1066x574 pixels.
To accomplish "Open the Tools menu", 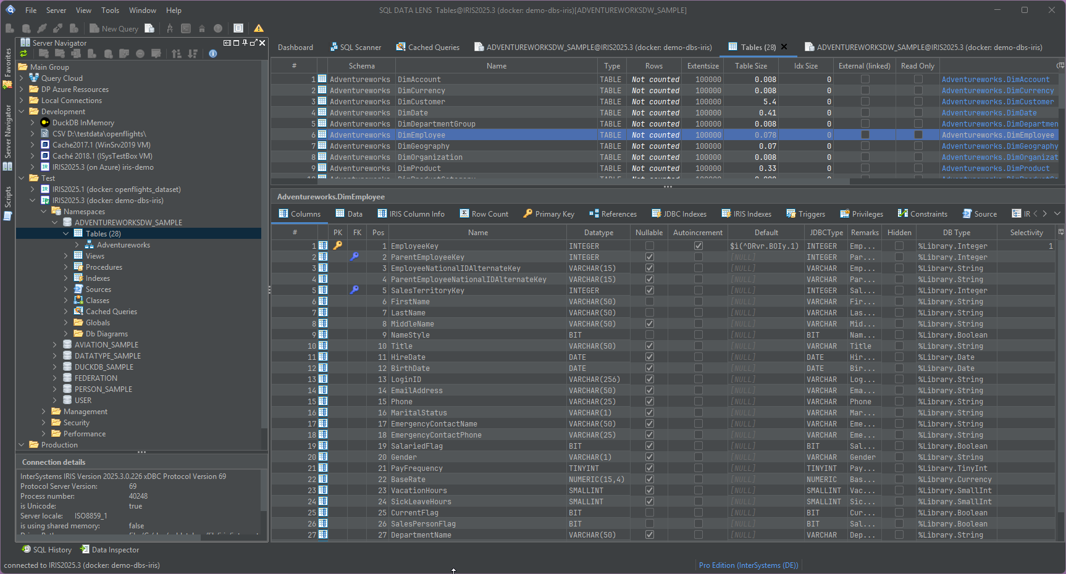I will (111, 10).
